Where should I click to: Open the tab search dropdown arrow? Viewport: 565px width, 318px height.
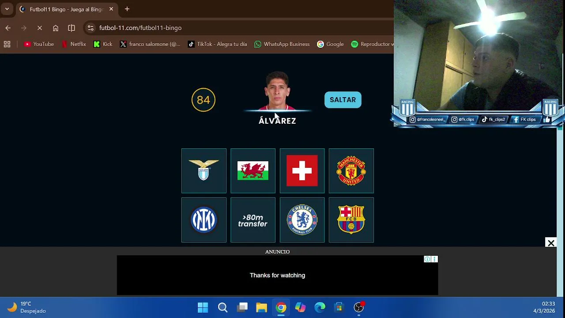tap(7, 9)
